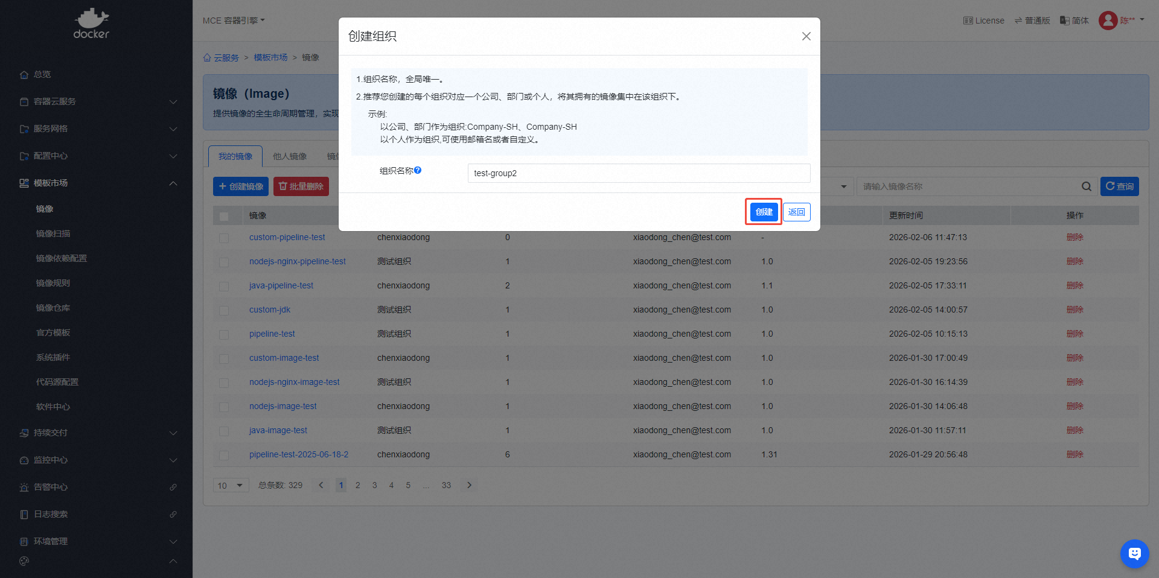This screenshot has width=1159, height=578.
Task: Select the java-pipeline-test row checkbox
Action: coord(224,286)
